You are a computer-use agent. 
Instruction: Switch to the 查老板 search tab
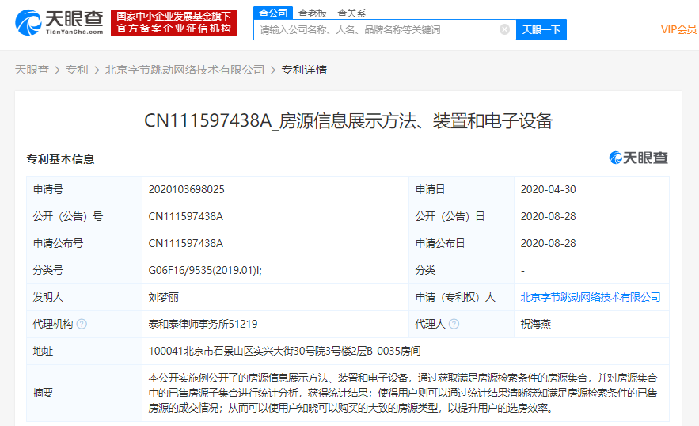point(313,13)
